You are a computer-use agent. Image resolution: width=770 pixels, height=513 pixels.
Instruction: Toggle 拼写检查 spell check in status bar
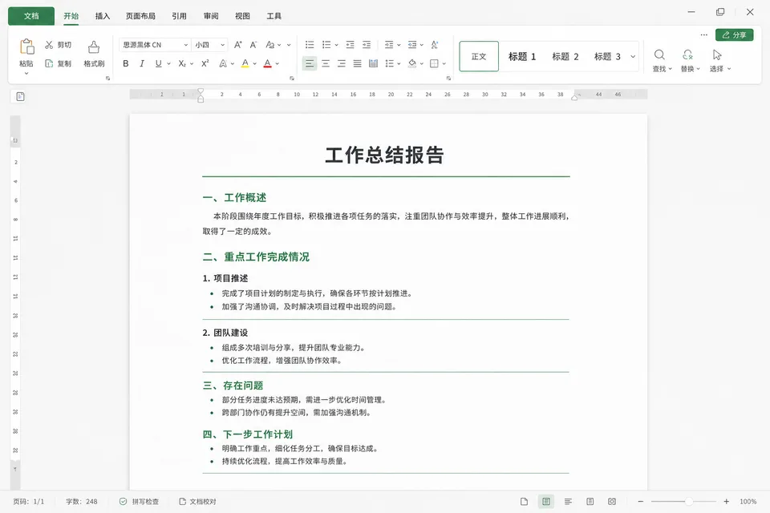click(140, 501)
